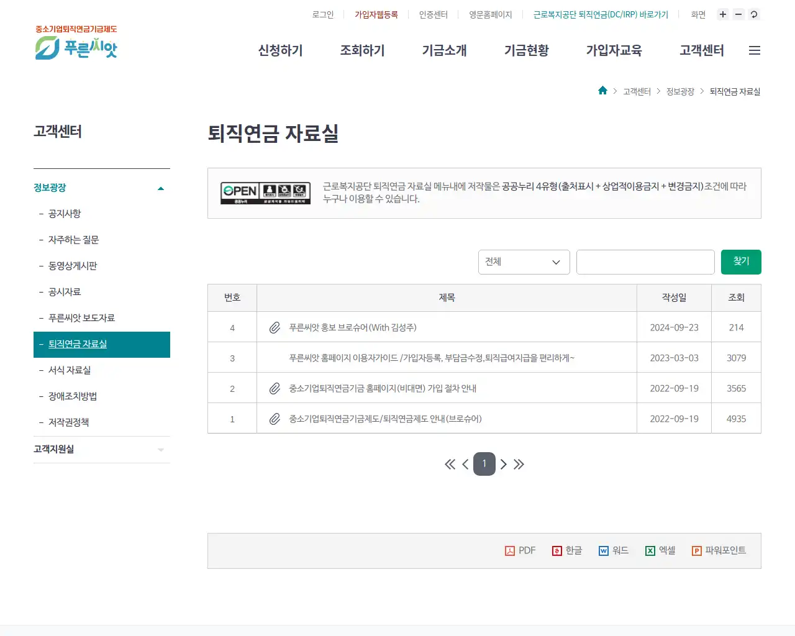Increase screen zoom with the plus icon

[x=722, y=14]
